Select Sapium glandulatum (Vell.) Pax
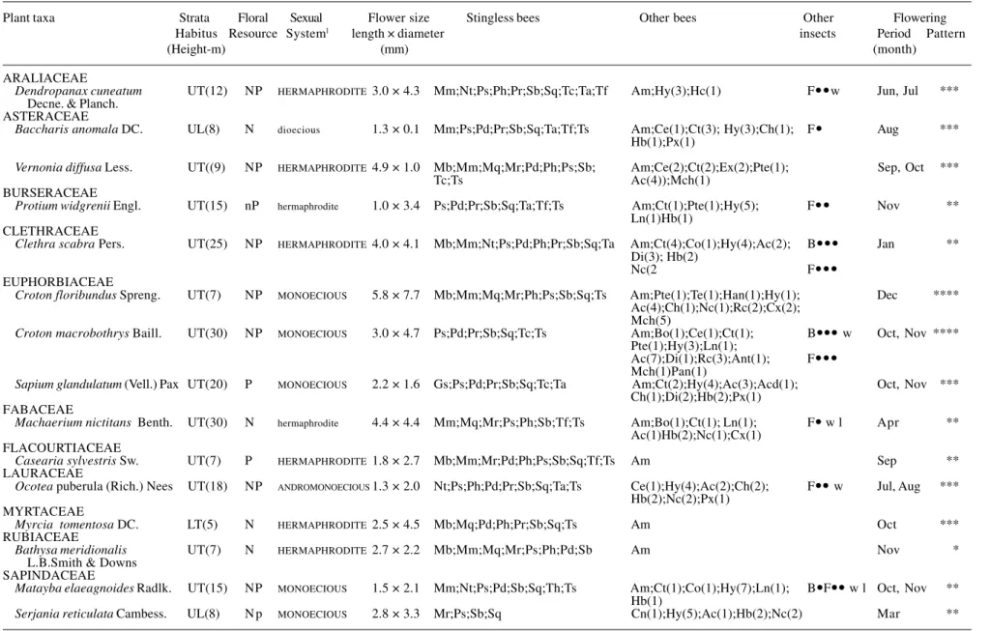 point(97,385)
